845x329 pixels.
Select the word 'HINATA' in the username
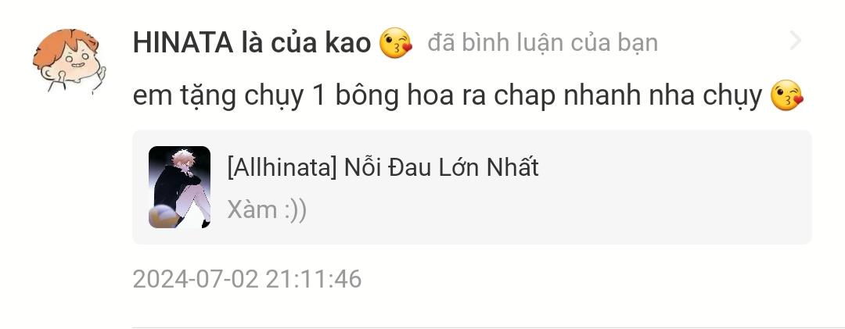coord(183,42)
